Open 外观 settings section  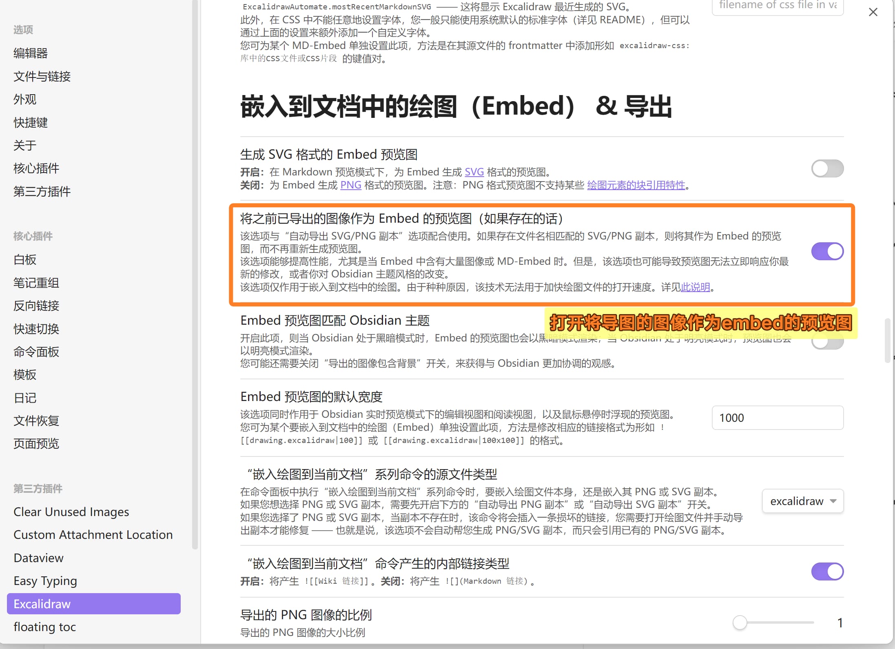pos(25,99)
